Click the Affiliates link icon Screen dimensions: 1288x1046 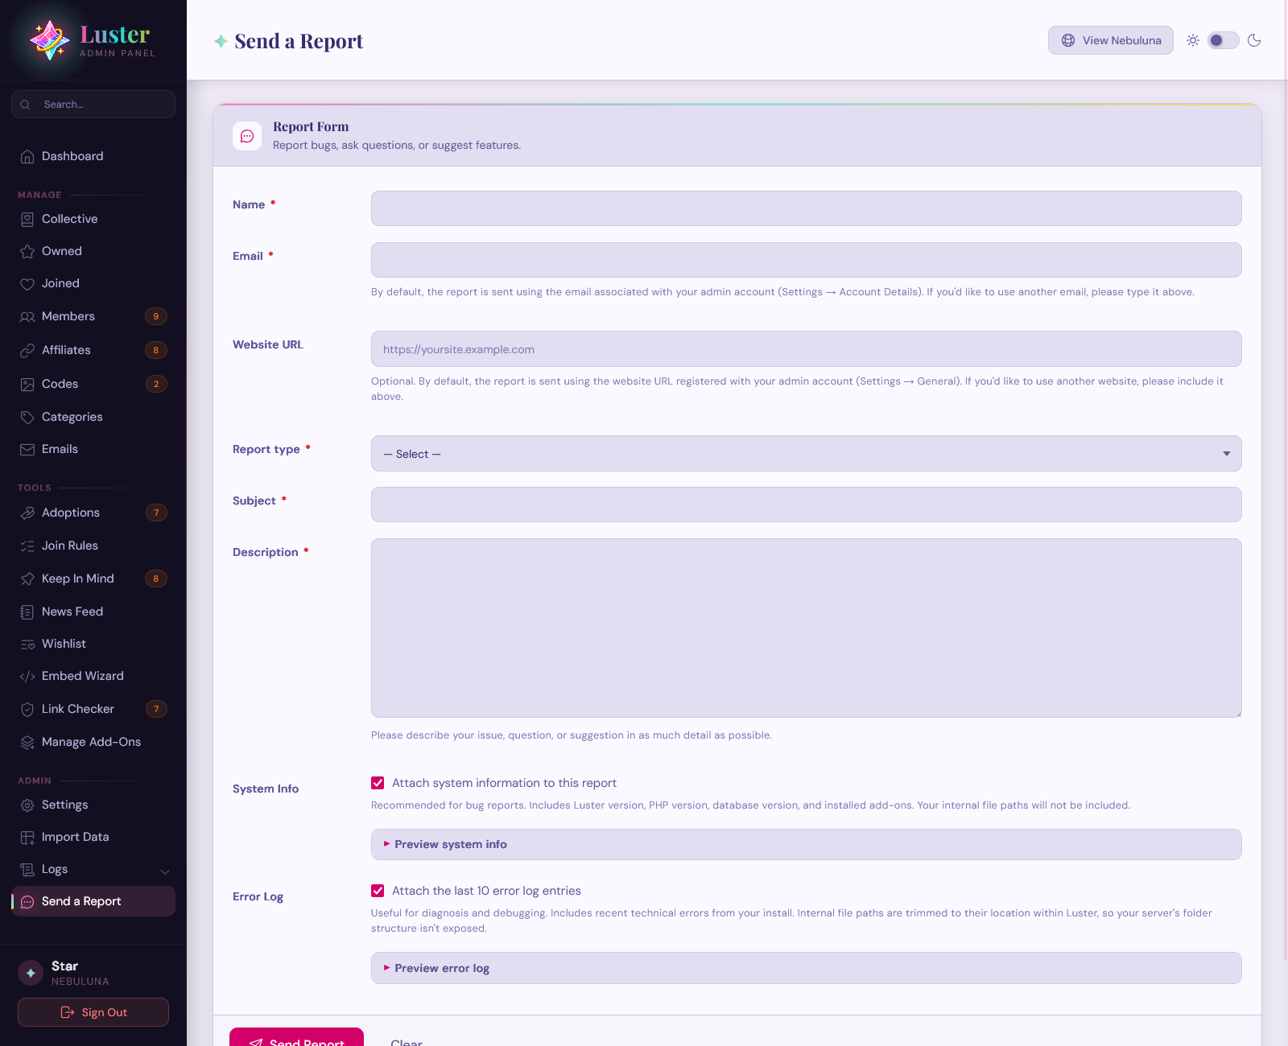tap(27, 351)
